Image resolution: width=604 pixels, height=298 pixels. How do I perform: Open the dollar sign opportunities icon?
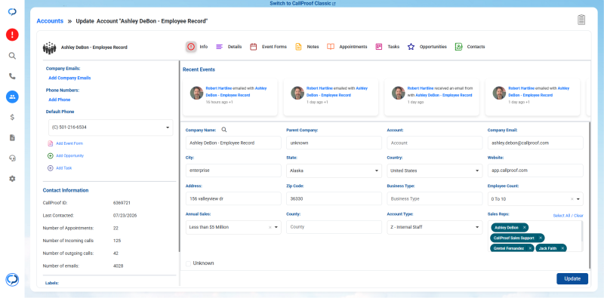12,117
